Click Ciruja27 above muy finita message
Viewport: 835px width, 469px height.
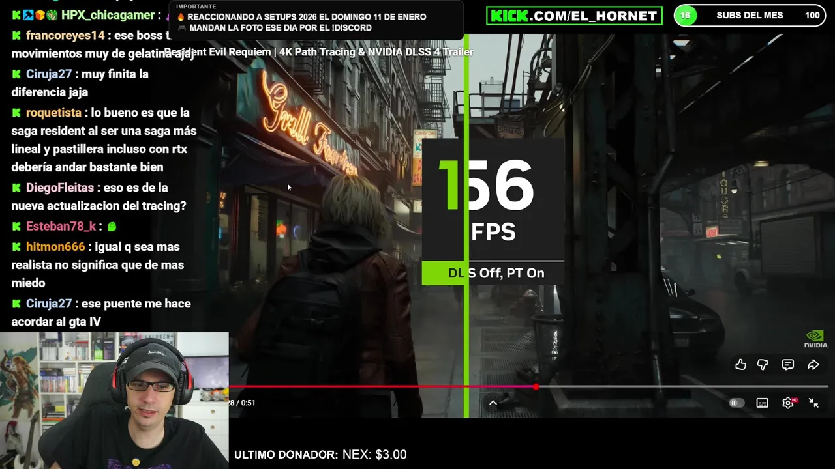point(49,74)
